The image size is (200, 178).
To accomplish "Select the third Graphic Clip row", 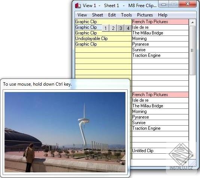I will 103,33.
